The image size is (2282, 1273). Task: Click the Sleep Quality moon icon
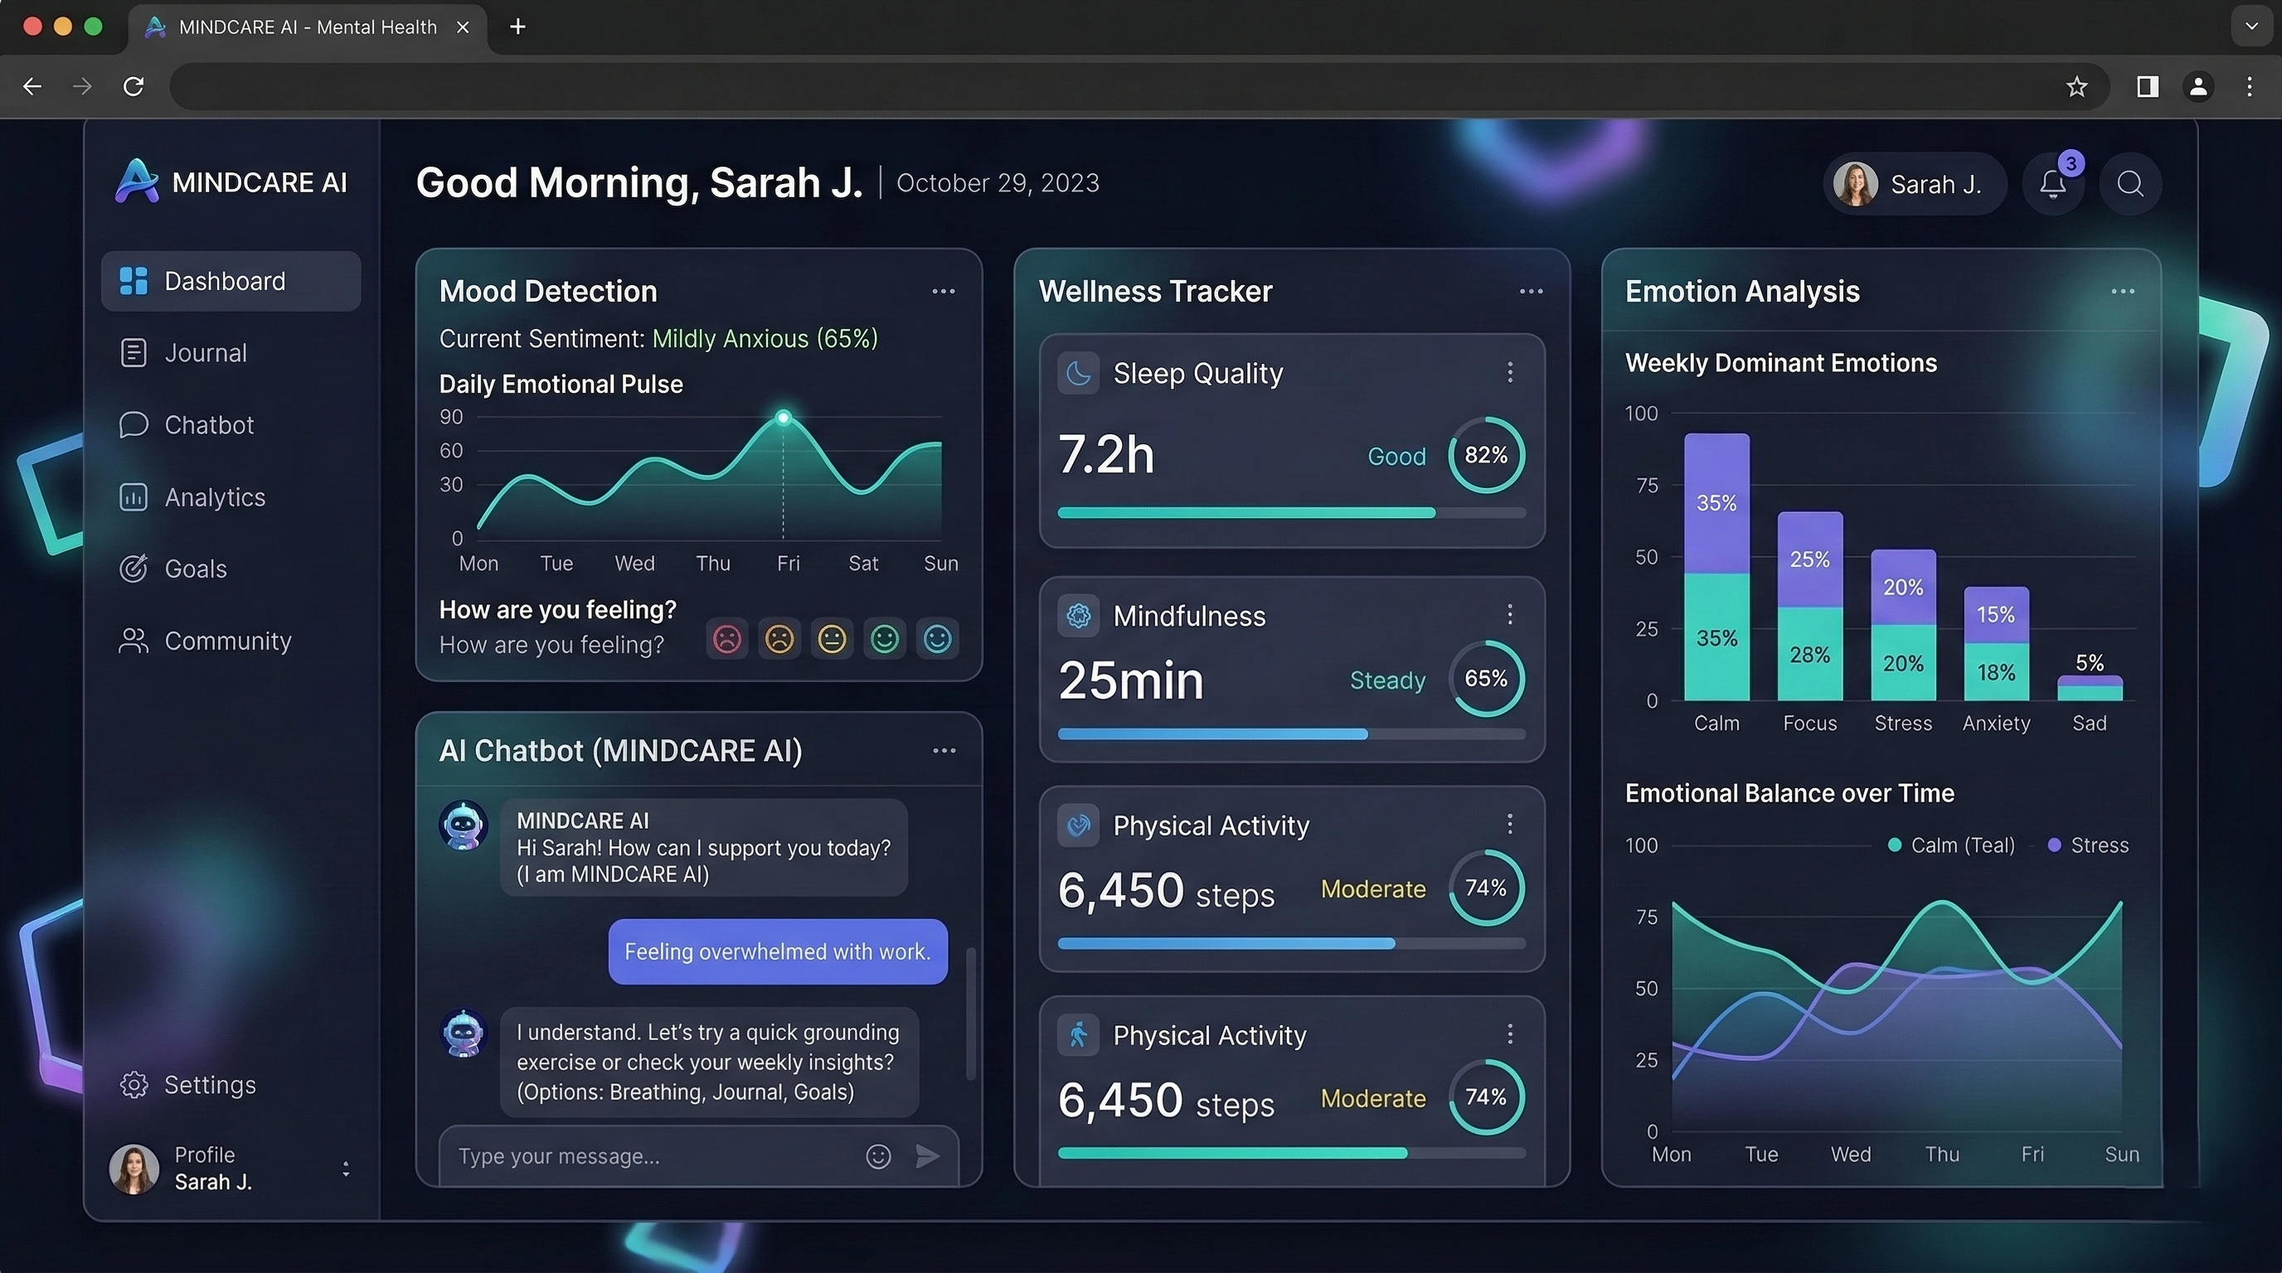(1078, 373)
